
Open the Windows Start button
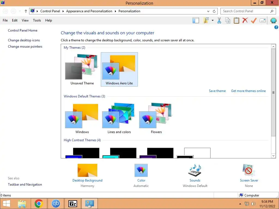(7, 204)
